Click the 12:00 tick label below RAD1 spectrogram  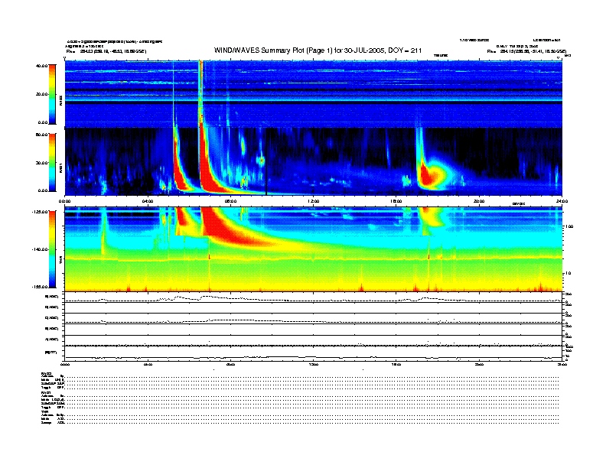point(314,201)
